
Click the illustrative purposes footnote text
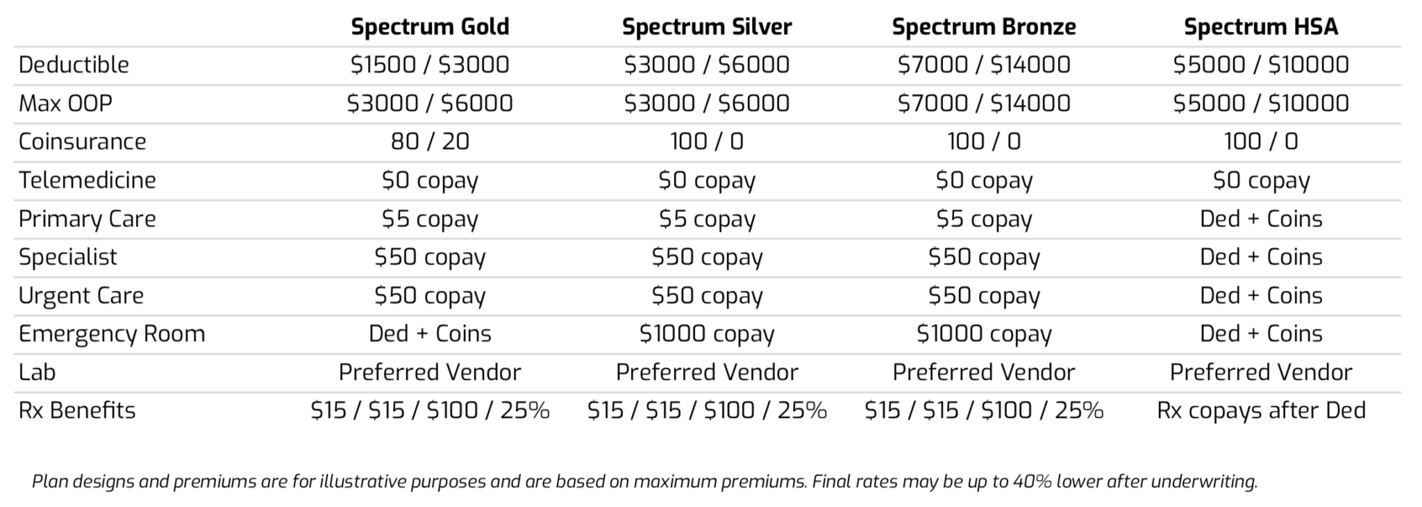(644, 481)
